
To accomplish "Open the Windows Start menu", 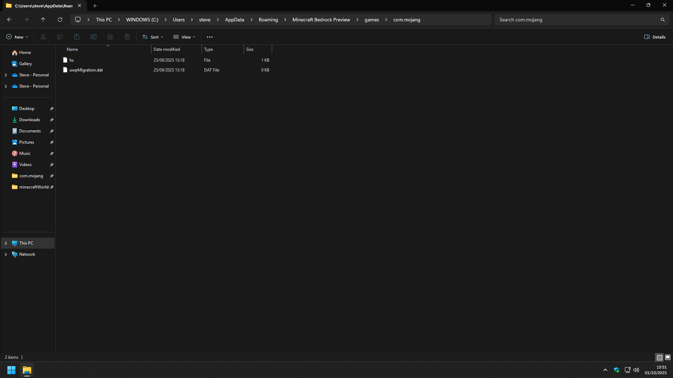I will point(11,370).
